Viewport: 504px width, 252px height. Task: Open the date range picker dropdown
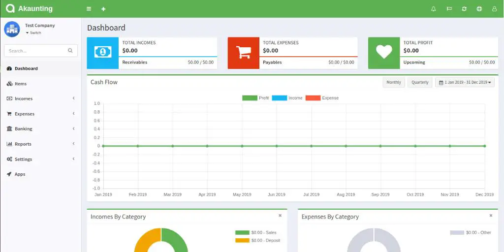coord(465,82)
